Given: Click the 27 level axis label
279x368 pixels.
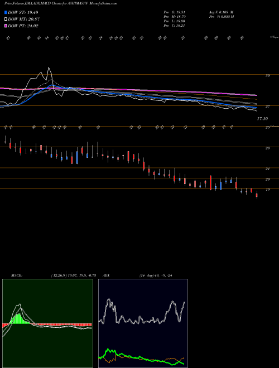Looking at the screenshot, I should pyautogui.click(x=267, y=107).
